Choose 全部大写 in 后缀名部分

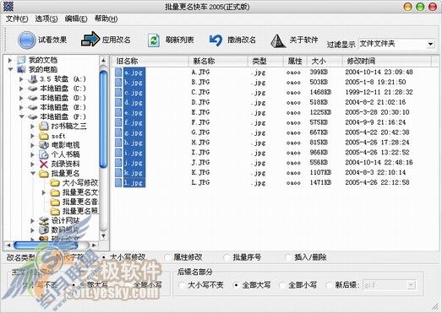tap(237, 285)
